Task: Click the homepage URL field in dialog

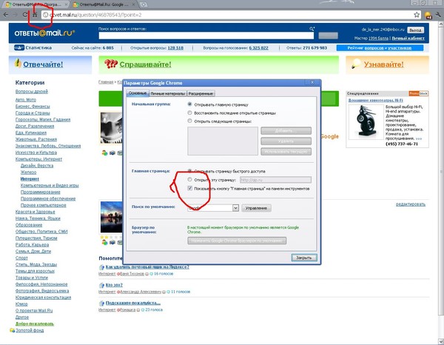Action: pos(275,180)
